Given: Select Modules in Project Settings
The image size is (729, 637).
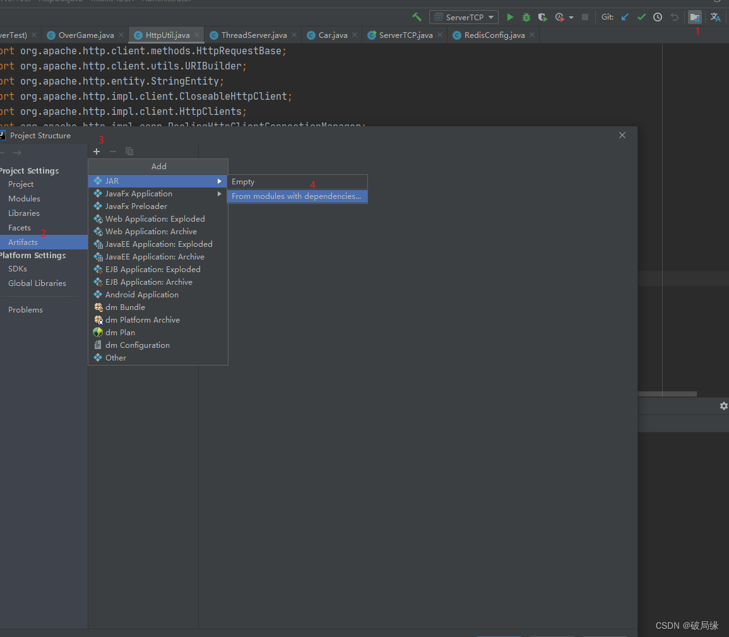Looking at the screenshot, I should click(x=24, y=198).
